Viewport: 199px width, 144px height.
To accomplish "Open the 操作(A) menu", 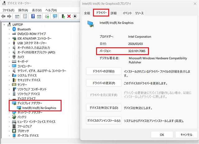I will click(23, 10).
